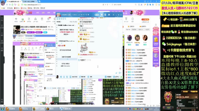Viewport: 199px width, 111px height.
Task: Click the heart icon in Douyu left sidebar
Action: pyautogui.click(x=2, y=18)
